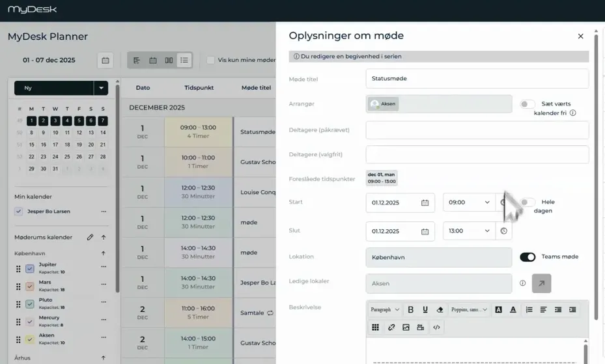Image resolution: width=605 pixels, height=364 pixels.
Task: Uncheck the Aksen room checkbox
Action: pos(30,339)
